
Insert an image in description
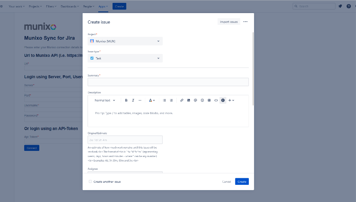click(189, 100)
